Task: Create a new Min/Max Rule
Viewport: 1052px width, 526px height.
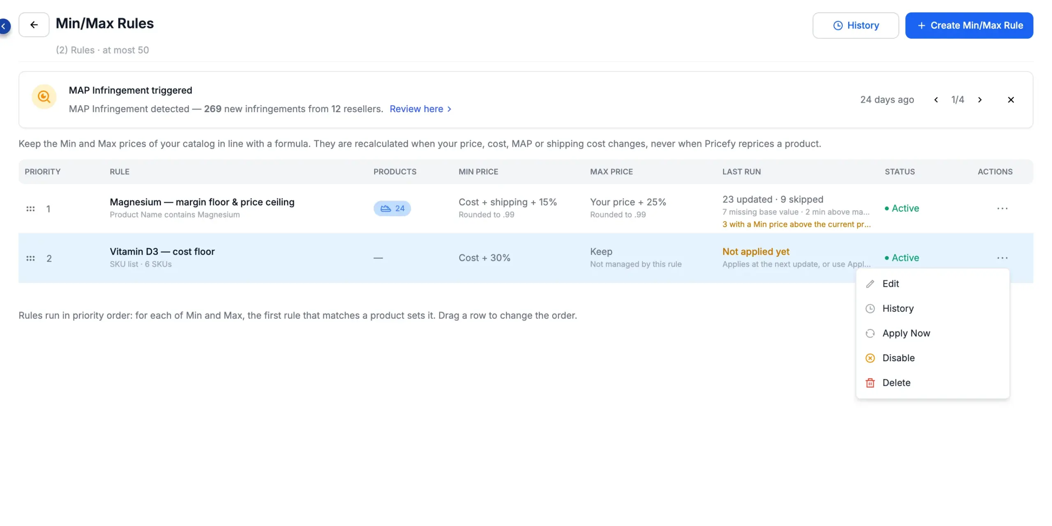Action: click(x=969, y=25)
